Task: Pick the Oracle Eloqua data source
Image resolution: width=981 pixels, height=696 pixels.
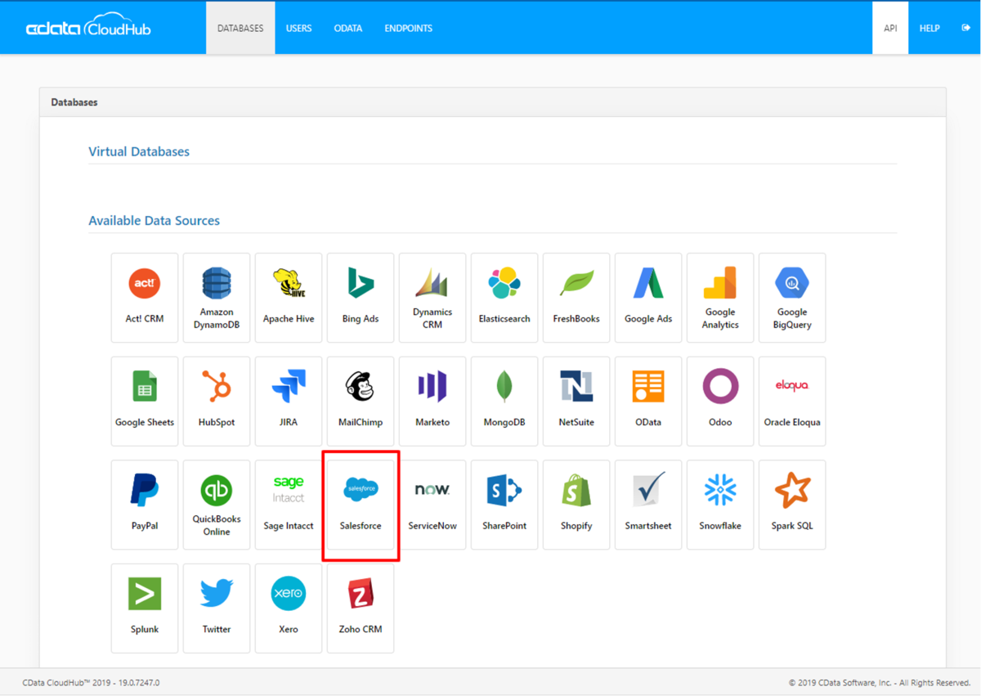Action: pyautogui.click(x=792, y=401)
